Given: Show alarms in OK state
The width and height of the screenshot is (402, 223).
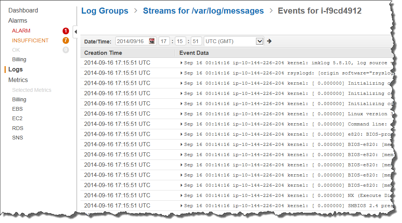Looking at the screenshot, I should pyautogui.click(x=16, y=50).
